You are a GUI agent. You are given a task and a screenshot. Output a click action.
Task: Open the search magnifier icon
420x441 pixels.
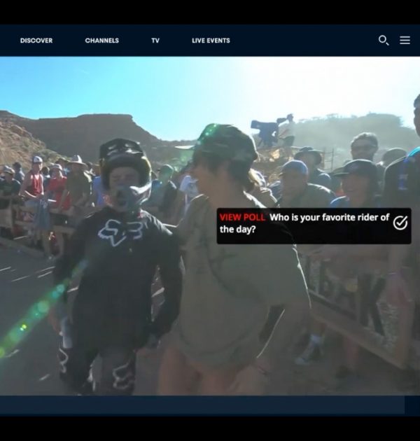[384, 40]
